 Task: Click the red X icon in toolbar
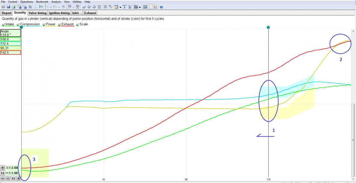(155, 7)
